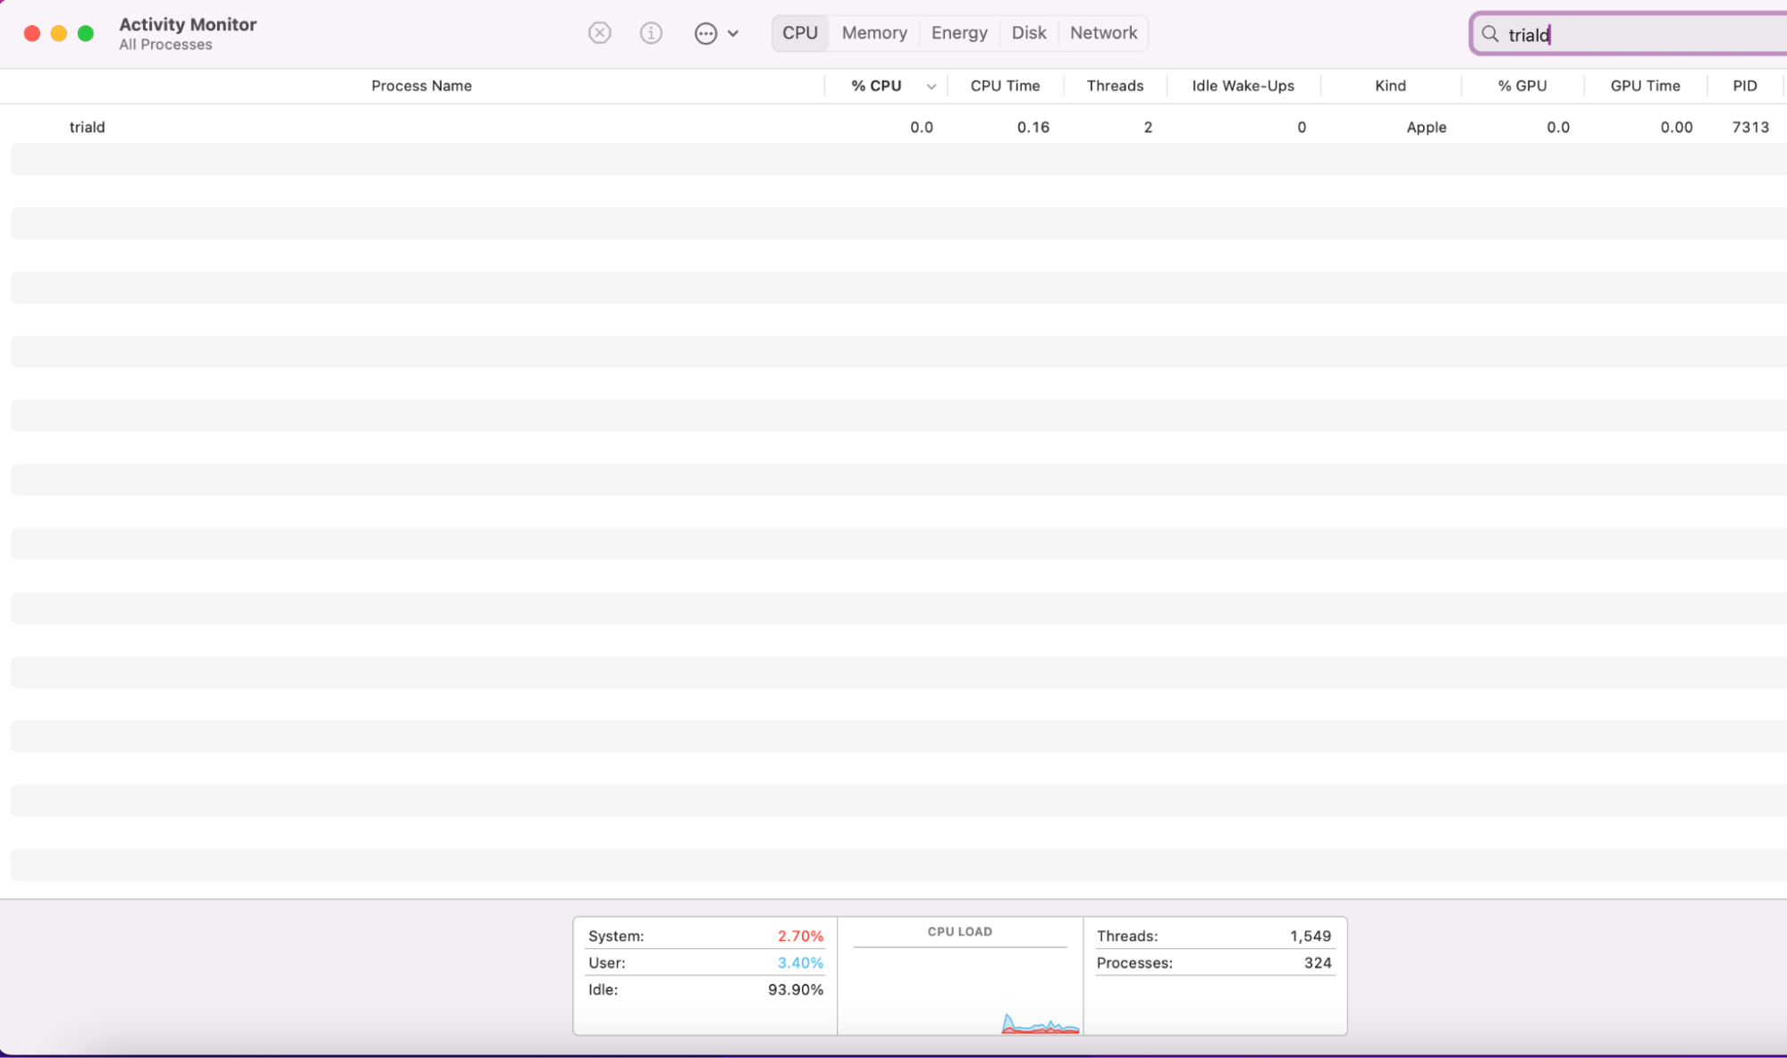Screen dimensions: 1787x1058
Task: Click the magnifying glass in the search field
Action: click(1489, 35)
